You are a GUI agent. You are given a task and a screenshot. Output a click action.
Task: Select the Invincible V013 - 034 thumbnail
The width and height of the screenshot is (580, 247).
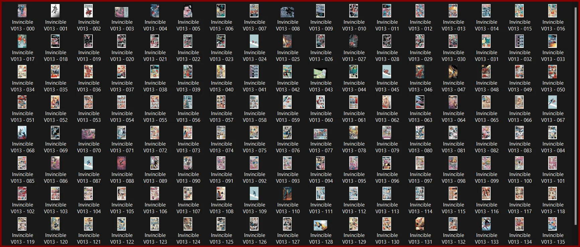click(22, 72)
